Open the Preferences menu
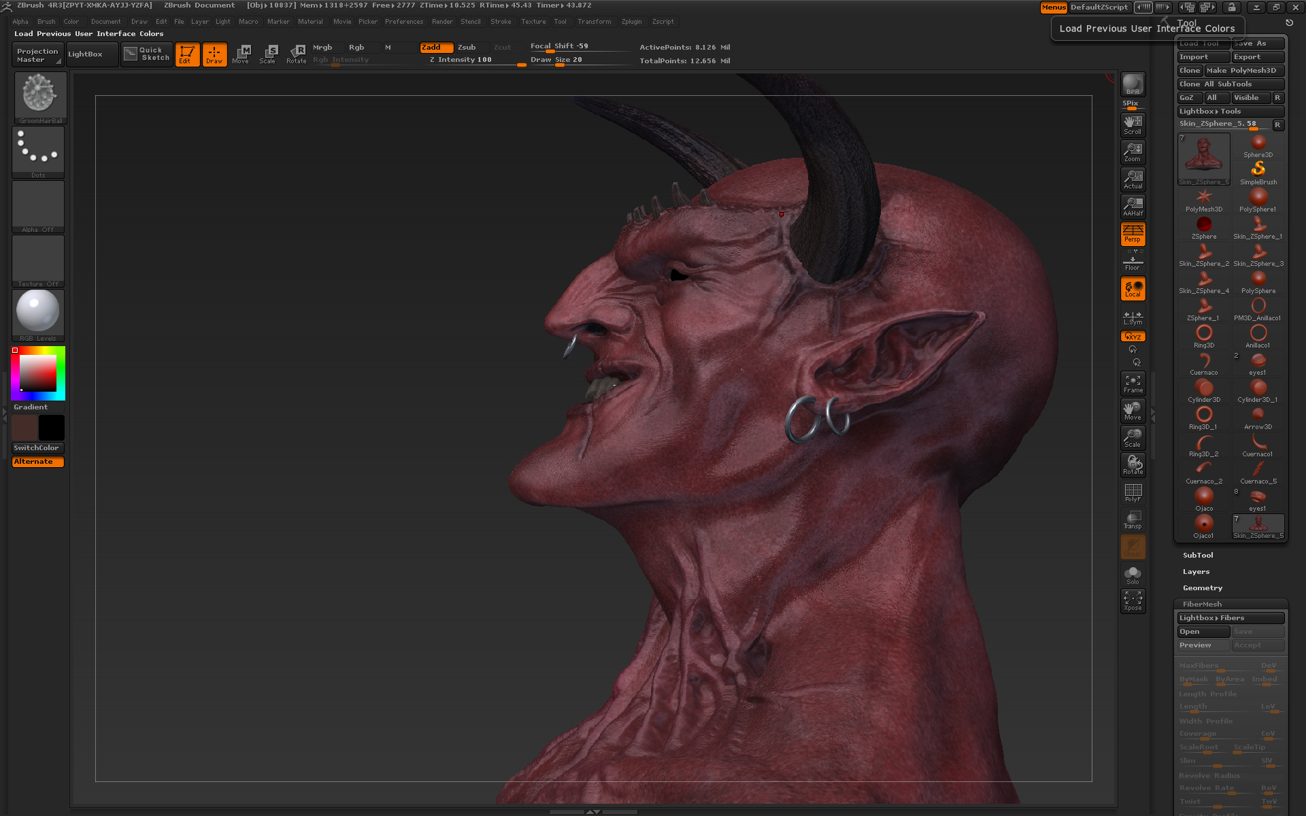1306x816 pixels. tap(403, 21)
